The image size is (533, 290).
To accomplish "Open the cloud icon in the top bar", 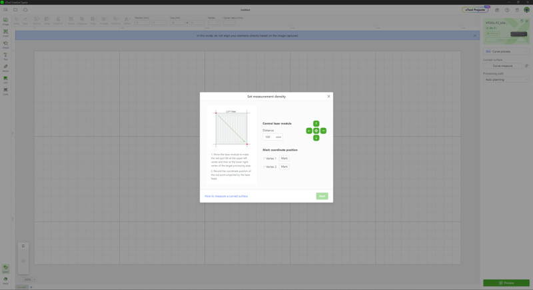I will (x=25, y=9).
